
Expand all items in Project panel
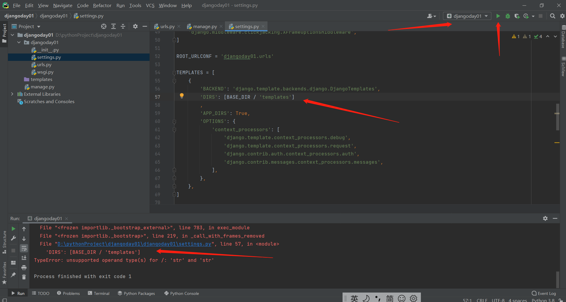[113, 26]
